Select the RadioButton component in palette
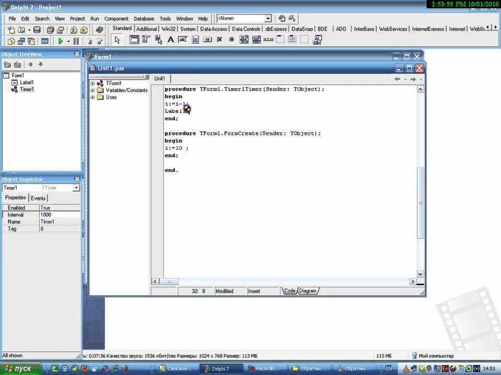Viewport: 501px width, 375px height. pyautogui.click(x=232, y=40)
